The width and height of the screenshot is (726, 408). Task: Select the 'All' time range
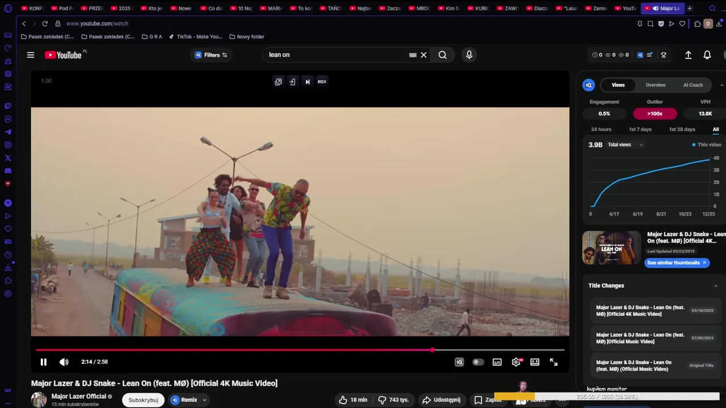coord(716,129)
